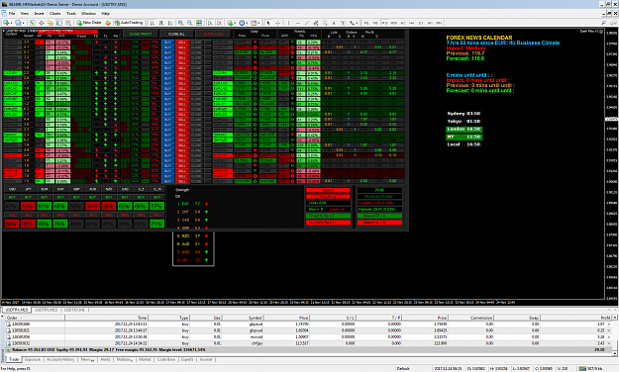Viewport: 619px width, 372px height.
Task: Open the Indicators list icon
Action: click(230, 23)
